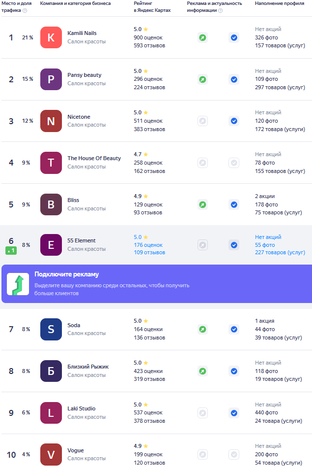This screenshot has width=312, height=473.
Task: Open 109 отзывов link for 55 Element
Action: tap(149, 252)
